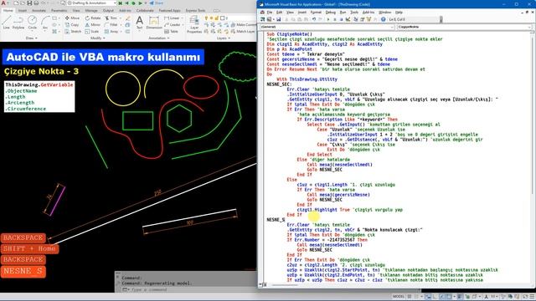Click the Array tool in Modify panel
This screenshot has height=301, width=536.
111,32
